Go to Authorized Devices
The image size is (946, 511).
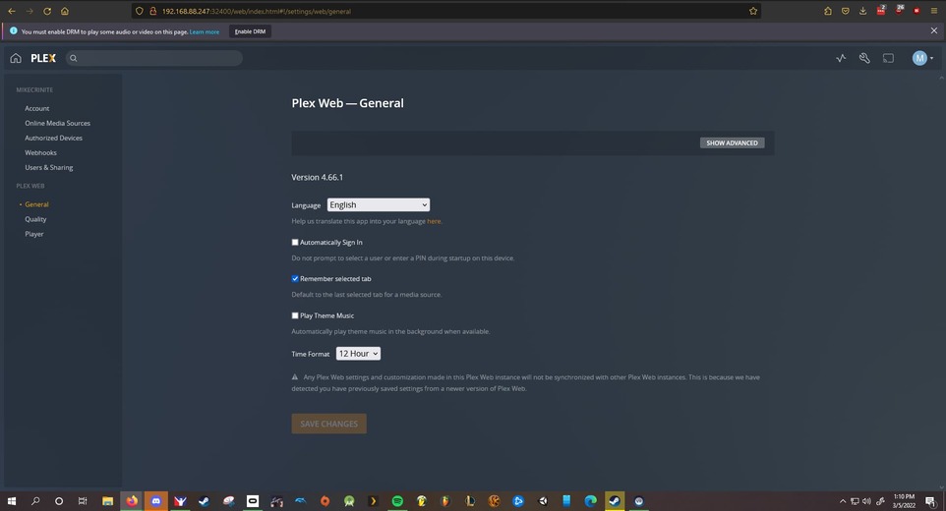(x=54, y=138)
